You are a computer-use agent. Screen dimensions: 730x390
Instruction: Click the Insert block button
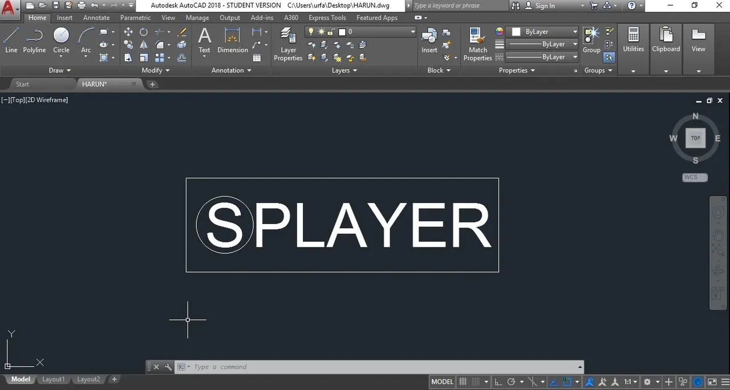point(429,40)
